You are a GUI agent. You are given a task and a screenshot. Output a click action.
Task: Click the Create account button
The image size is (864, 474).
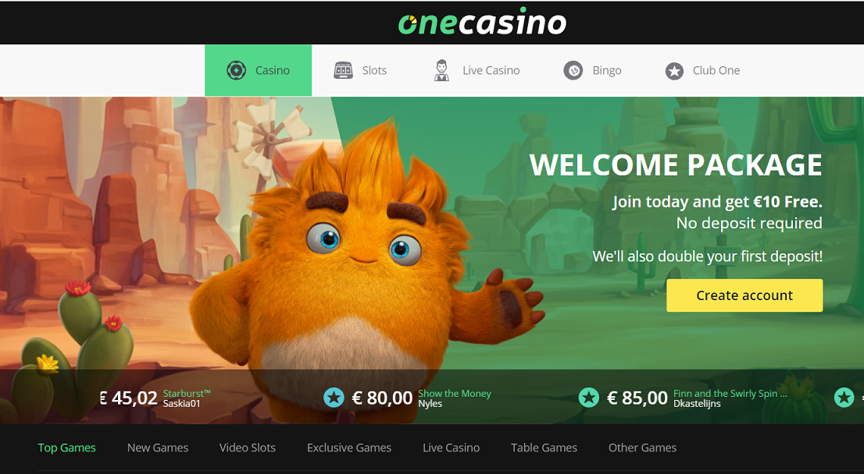(744, 295)
